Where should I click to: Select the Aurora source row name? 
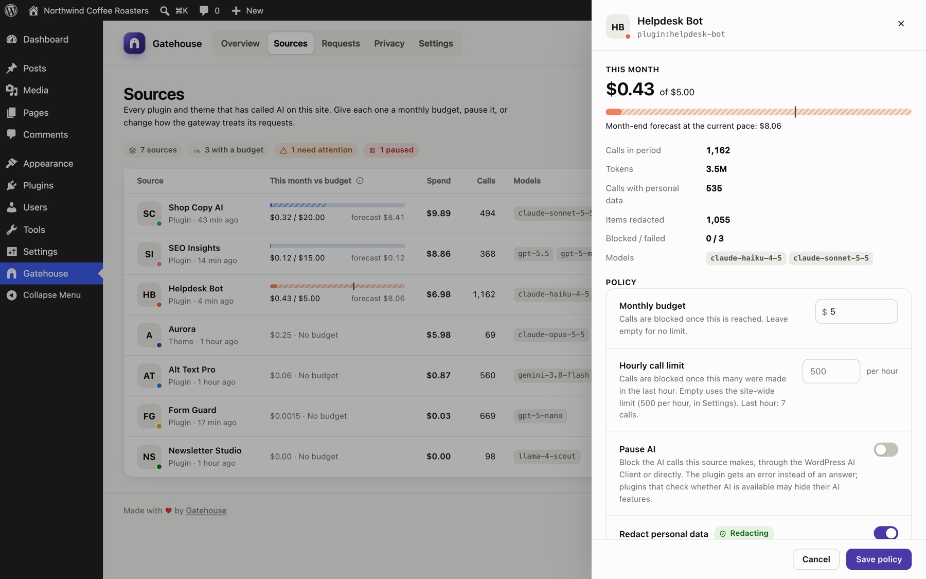[x=182, y=329]
